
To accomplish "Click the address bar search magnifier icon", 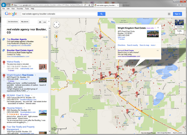I will point(85,5).
